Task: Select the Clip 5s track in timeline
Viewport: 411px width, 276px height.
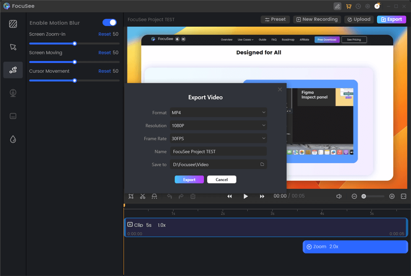Action: point(266,227)
